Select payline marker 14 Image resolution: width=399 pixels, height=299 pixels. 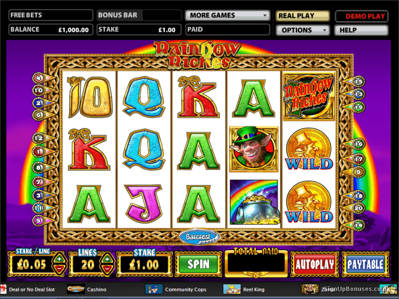click(359, 225)
